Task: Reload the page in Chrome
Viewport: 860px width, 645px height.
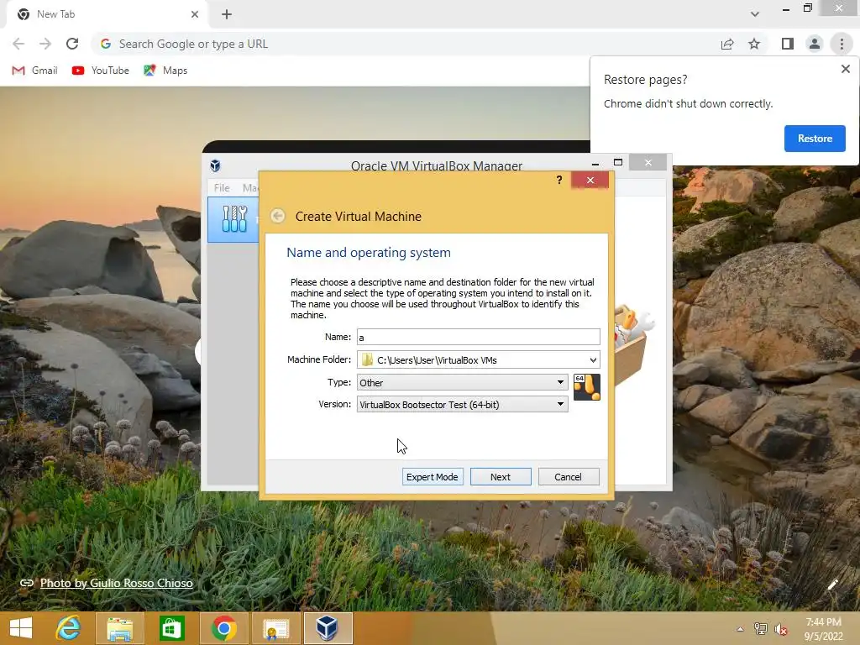Action: coord(72,44)
